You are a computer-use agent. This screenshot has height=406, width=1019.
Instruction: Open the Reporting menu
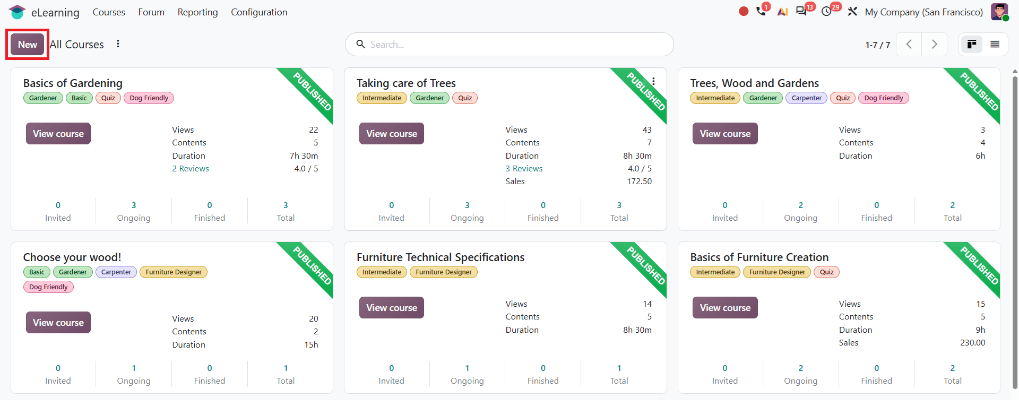(197, 12)
